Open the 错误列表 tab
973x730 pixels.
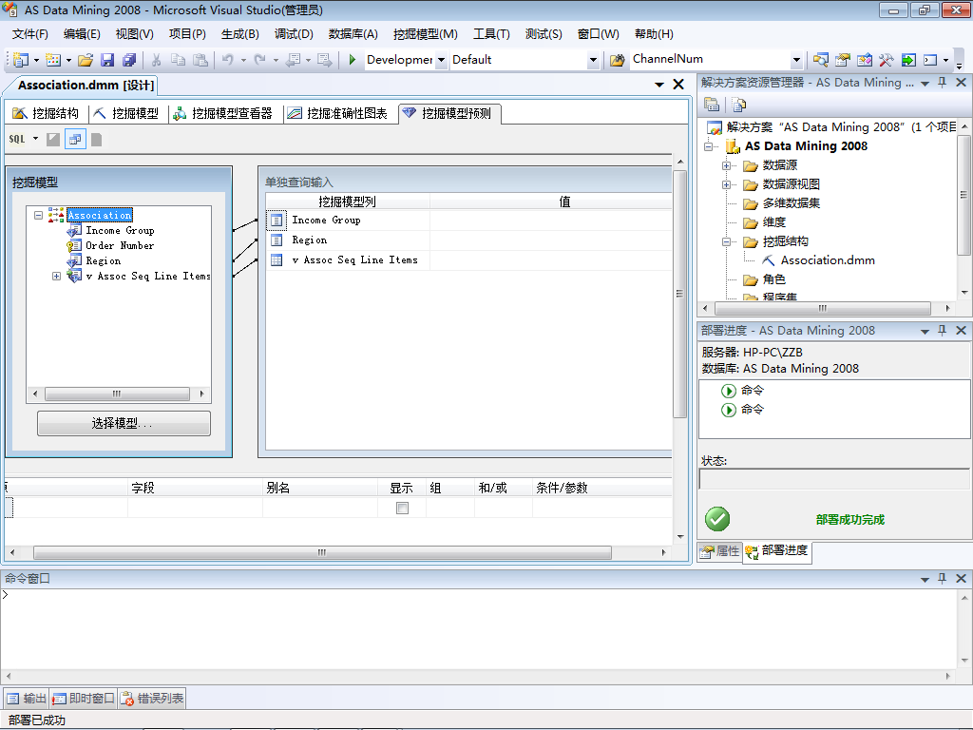pyautogui.click(x=152, y=699)
